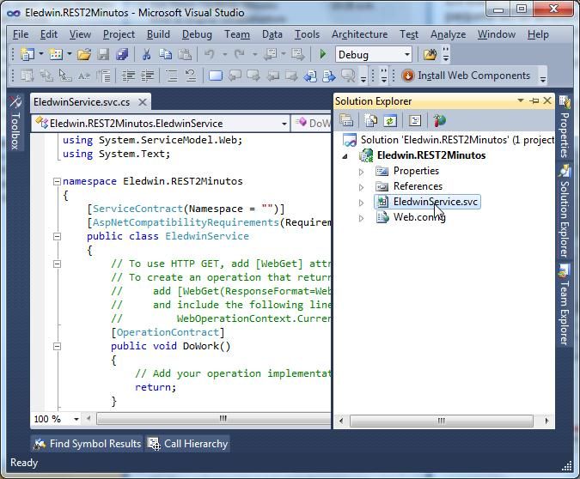Select the References folder
580x479 pixels.
pos(418,186)
